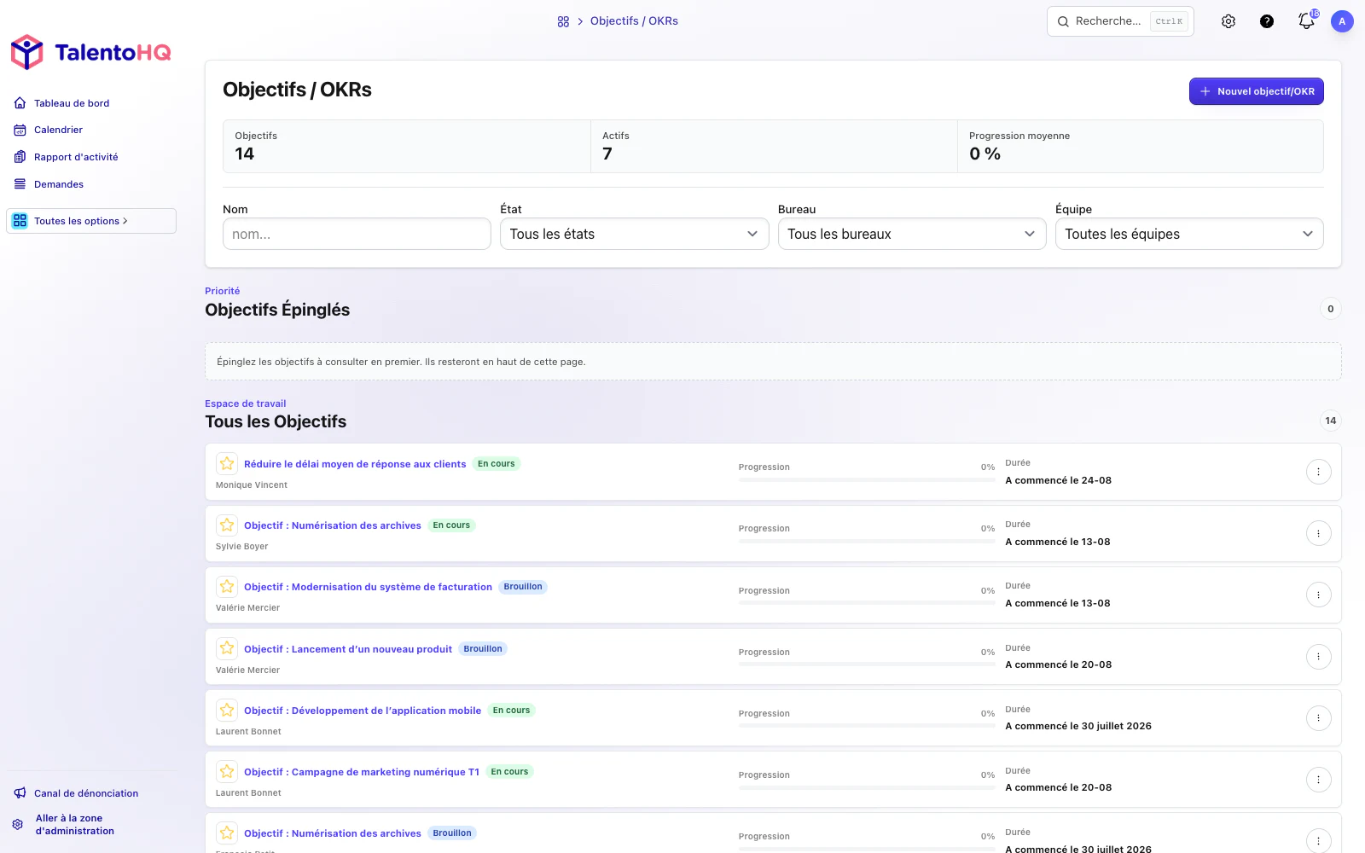Screen dimensions: 1365x853
Task: Click the Rapport d'activité clipboard icon
Action: [x=20, y=157]
